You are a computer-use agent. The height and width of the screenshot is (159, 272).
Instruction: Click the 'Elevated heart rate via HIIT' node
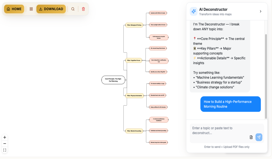click(x=158, y=95)
